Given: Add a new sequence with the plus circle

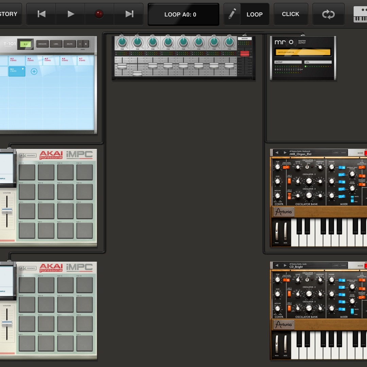Looking at the screenshot, I should coord(34,71).
